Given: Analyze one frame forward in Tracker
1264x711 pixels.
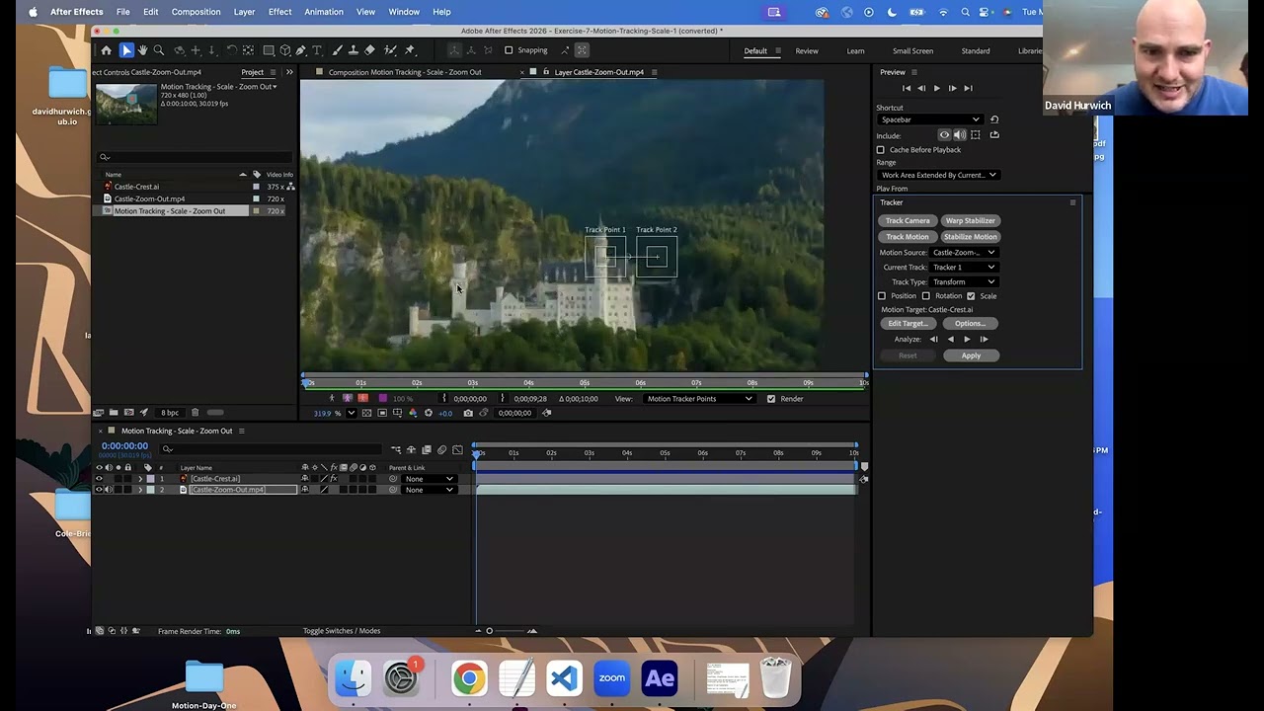Looking at the screenshot, I should click(x=984, y=340).
